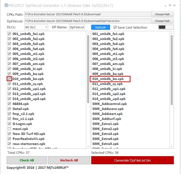
Task: Uncheck reus startscreen.cpk checkbox
Action: coord(9,144)
